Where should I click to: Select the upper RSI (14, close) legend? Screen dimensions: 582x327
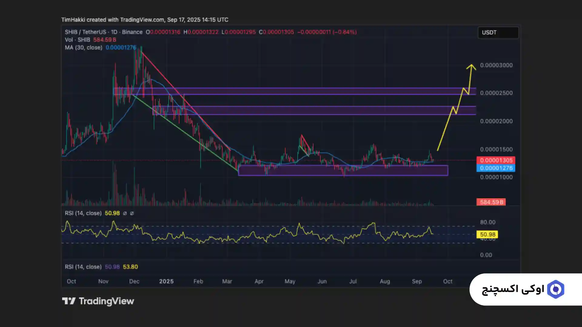(83, 213)
